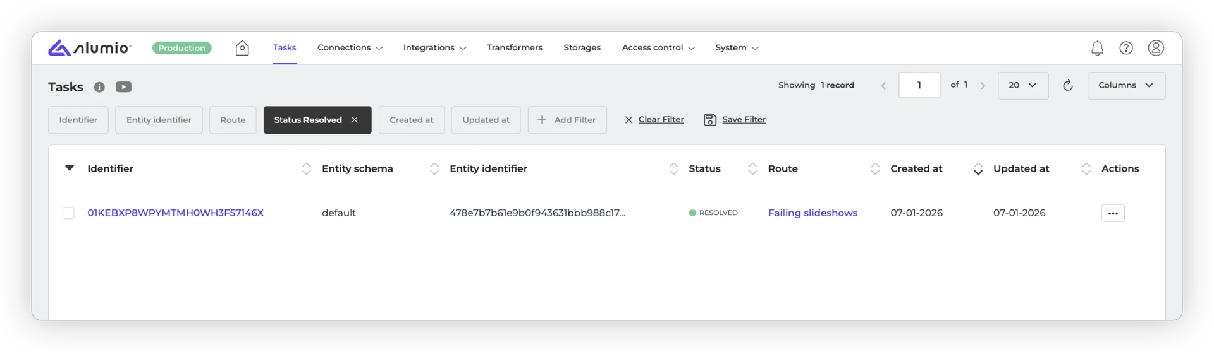Open the notifications bell
This screenshot has width=1214, height=352.
1097,48
